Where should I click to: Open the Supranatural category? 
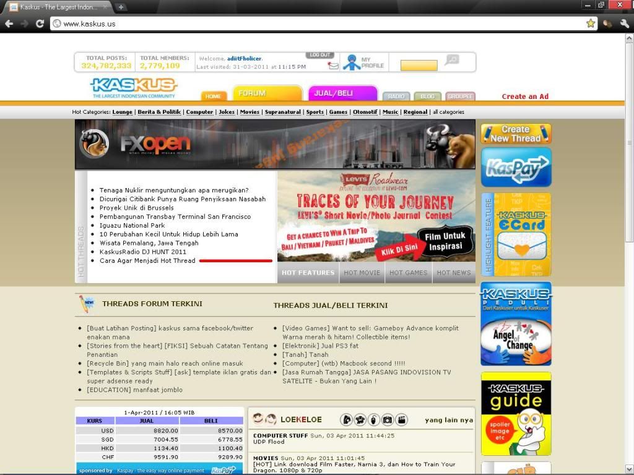(282, 112)
